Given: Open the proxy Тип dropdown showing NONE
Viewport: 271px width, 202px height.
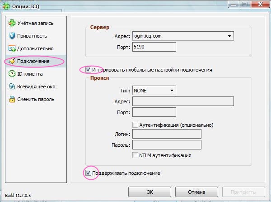Looking at the screenshot, I should click(154, 91).
